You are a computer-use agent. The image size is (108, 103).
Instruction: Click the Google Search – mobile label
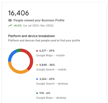coord(51,69)
